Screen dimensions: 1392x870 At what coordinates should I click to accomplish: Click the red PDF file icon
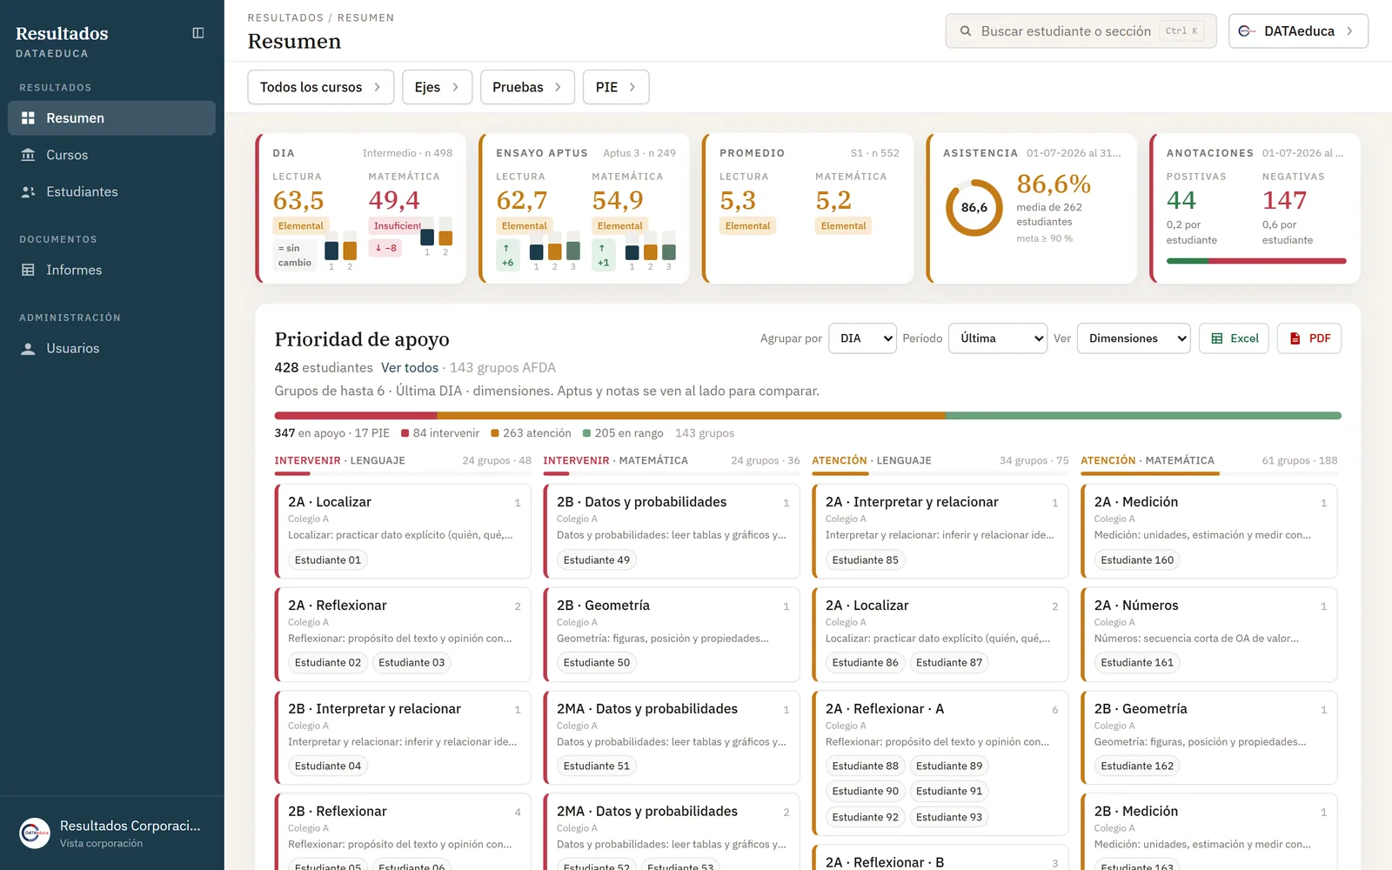pyautogui.click(x=1295, y=338)
